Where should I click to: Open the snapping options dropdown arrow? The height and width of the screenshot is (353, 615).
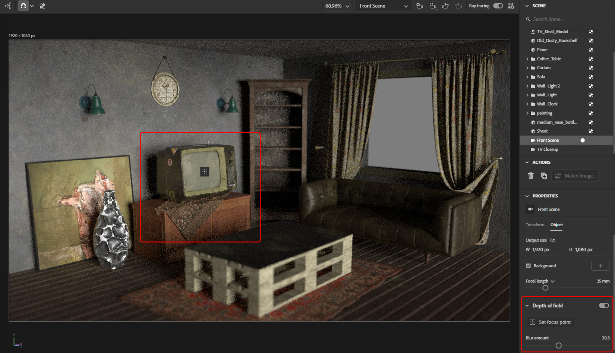click(32, 6)
